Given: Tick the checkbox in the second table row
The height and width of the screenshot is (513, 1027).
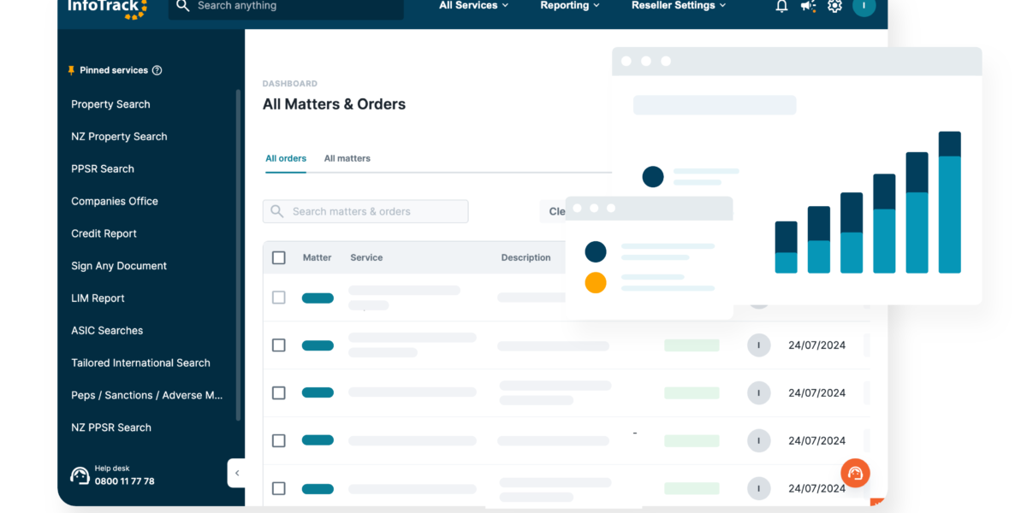Looking at the screenshot, I should pyautogui.click(x=278, y=345).
